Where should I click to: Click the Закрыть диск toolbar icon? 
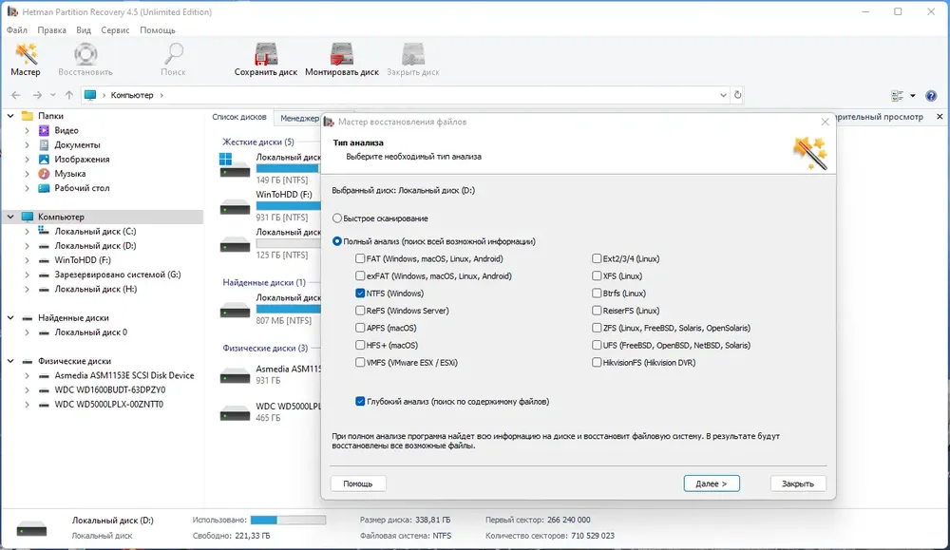413,60
